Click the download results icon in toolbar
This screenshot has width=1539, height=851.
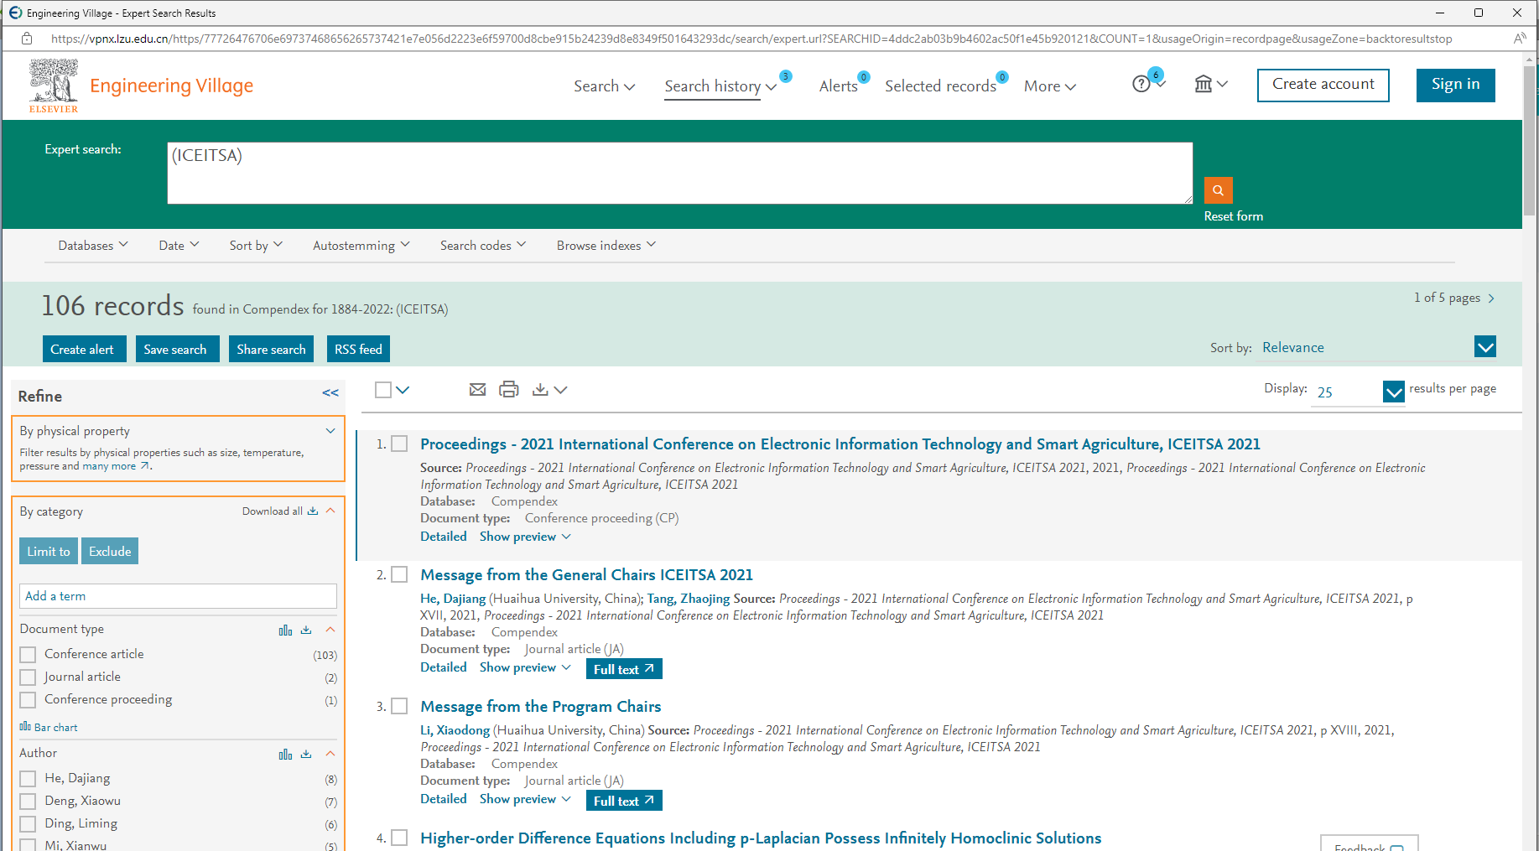[x=540, y=390]
